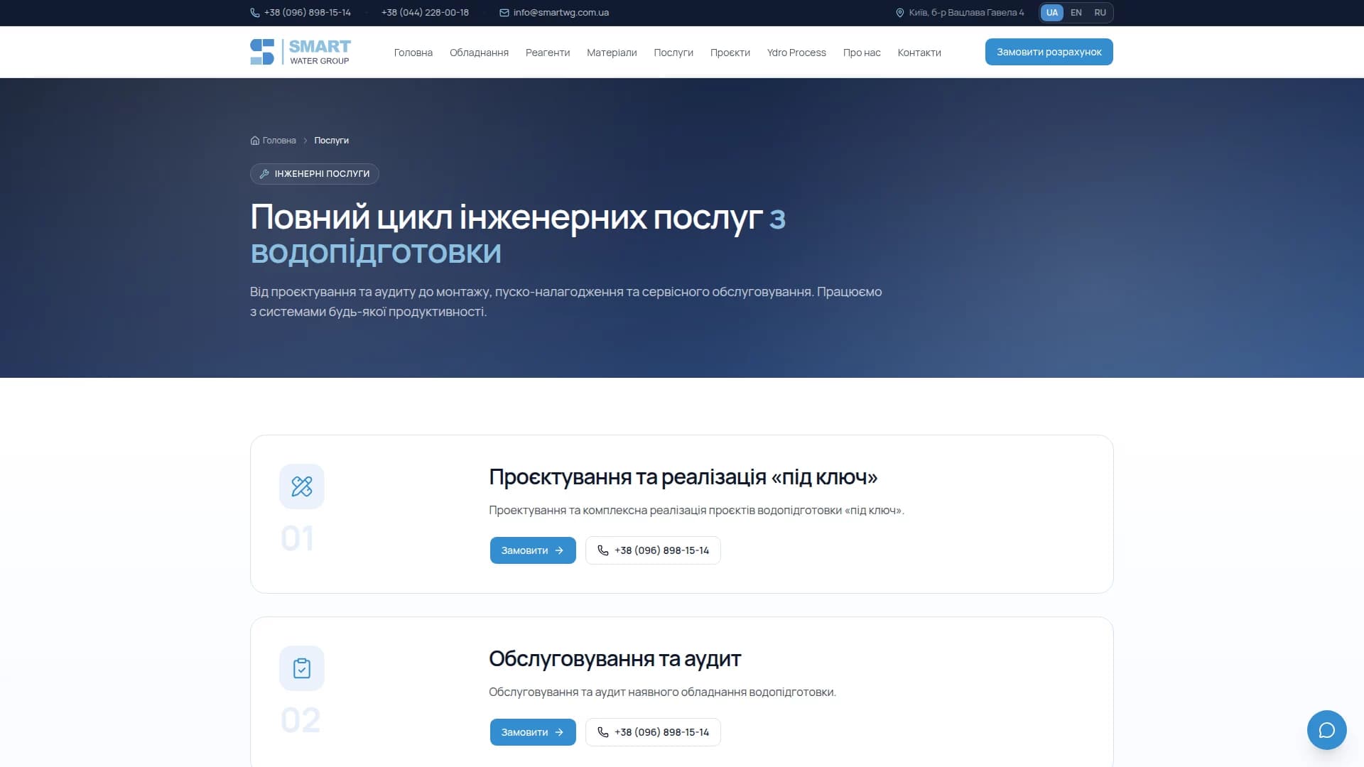Open the floating chat bubble icon

pyautogui.click(x=1326, y=730)
